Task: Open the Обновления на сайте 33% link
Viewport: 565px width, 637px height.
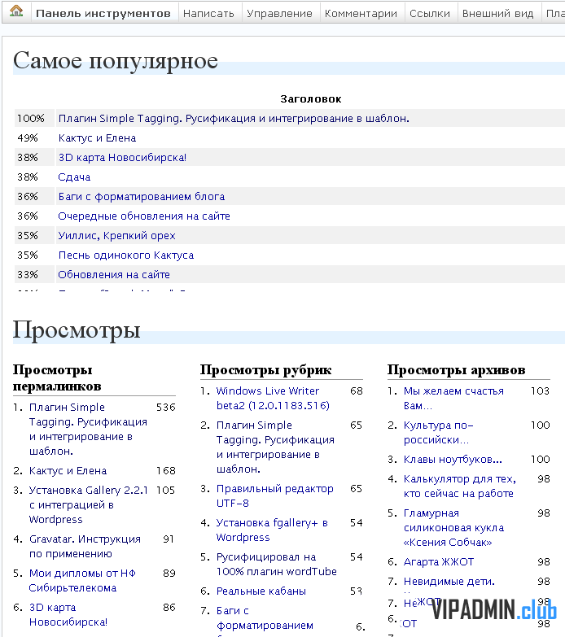Action: [114, 275]
